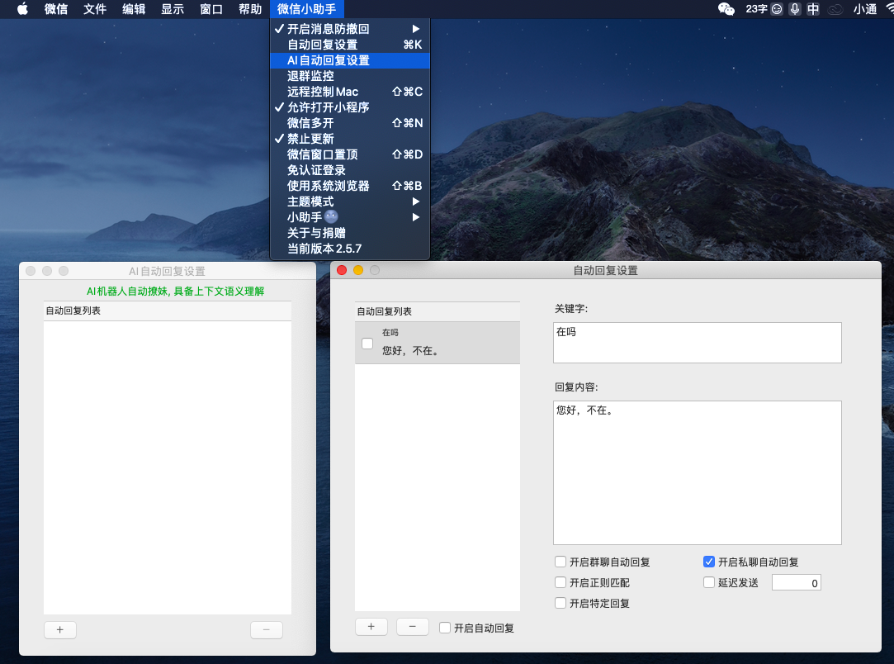Click the 回复内容 text area
894x664 pixels.
point(698,473)
